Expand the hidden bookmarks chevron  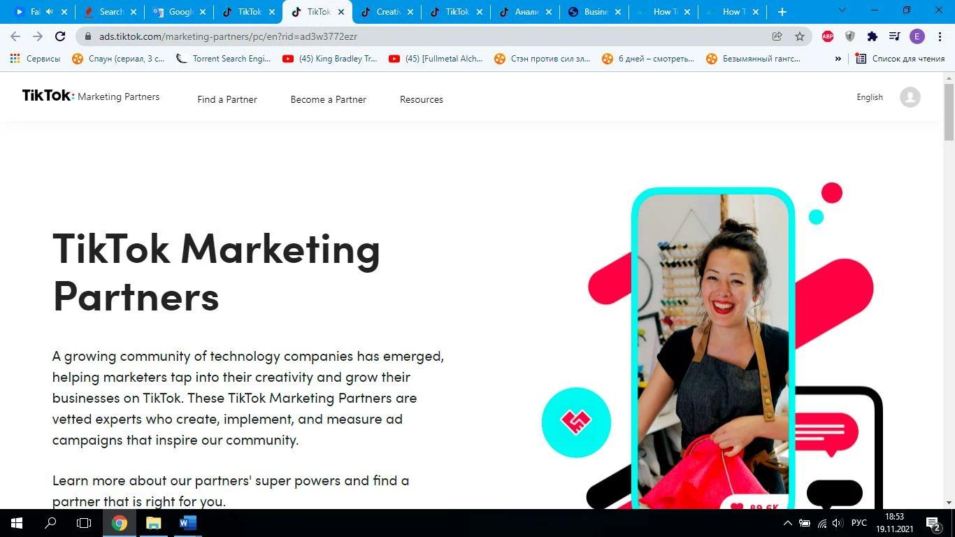(838, 59)
